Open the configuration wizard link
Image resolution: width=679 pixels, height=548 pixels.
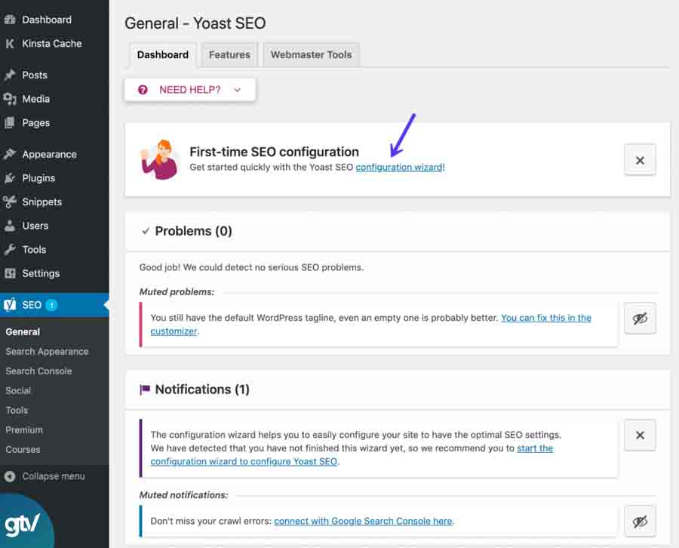point(399,168)
